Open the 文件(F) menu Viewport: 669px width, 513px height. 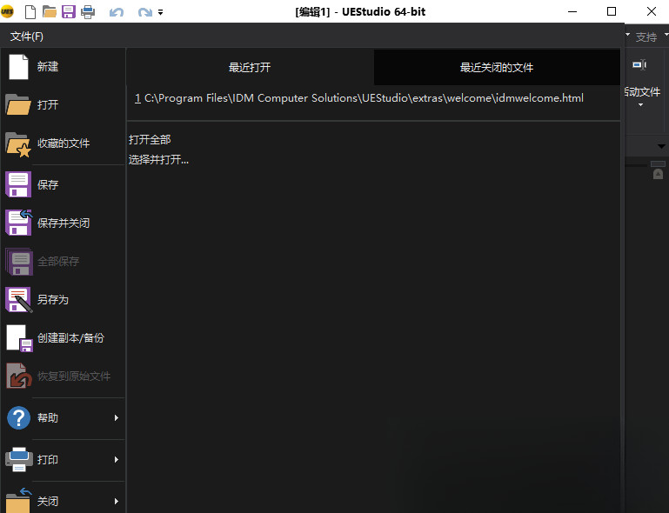click(27, 37)
